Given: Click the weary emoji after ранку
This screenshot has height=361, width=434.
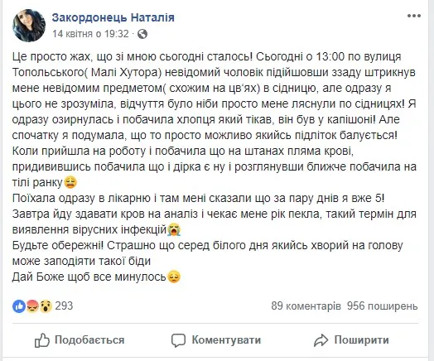Looking at the screenshot, I should (x=70, y=182).
